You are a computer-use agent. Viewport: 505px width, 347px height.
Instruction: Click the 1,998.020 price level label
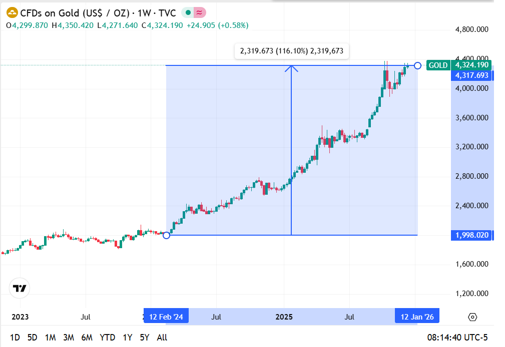pos(472,235)
